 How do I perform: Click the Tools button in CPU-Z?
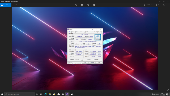(85, 63)
